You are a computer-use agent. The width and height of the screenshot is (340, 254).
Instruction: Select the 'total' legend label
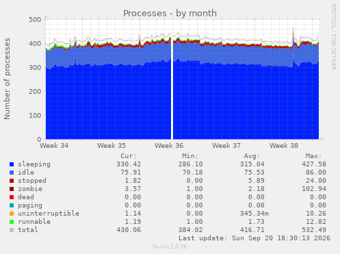[28, 230]
